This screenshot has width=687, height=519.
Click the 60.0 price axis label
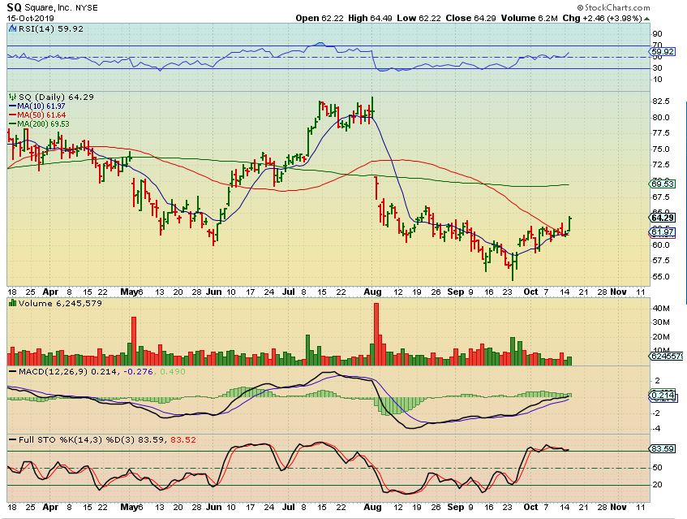coord(661,244)
